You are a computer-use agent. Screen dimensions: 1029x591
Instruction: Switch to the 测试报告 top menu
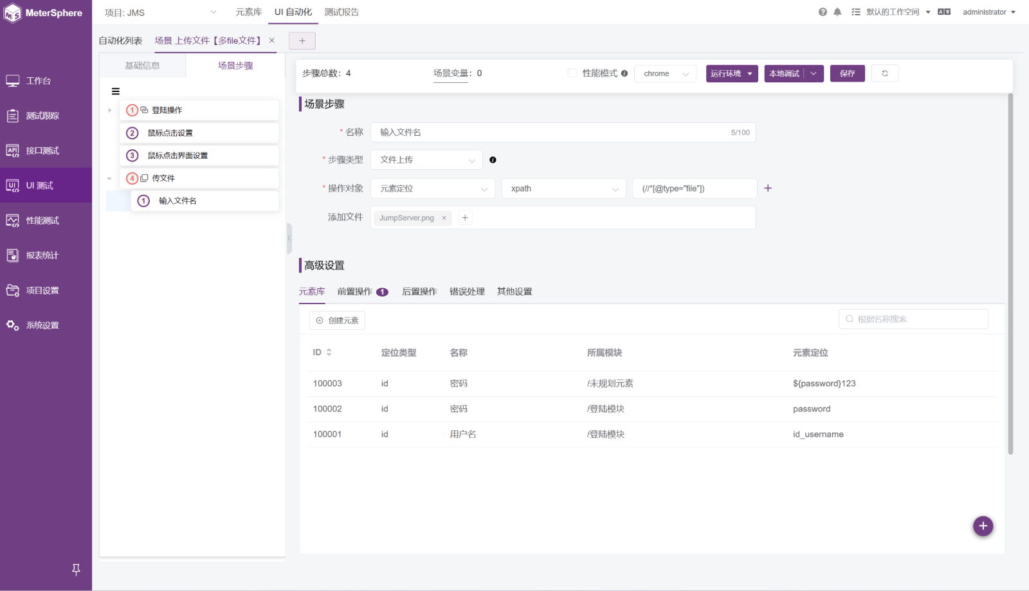(x=341, y=12)
